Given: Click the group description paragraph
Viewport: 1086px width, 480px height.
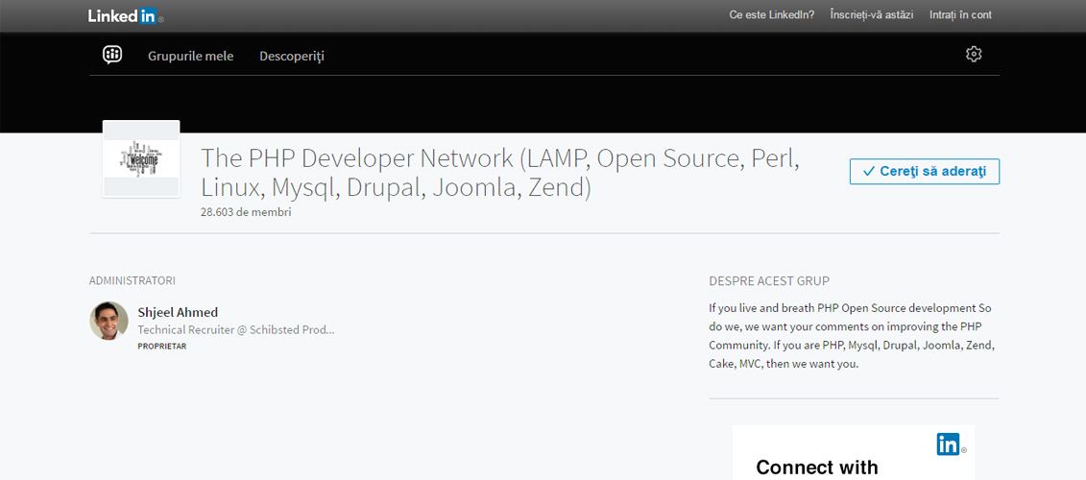Looking at the screenshot, I should pos(854,336).
